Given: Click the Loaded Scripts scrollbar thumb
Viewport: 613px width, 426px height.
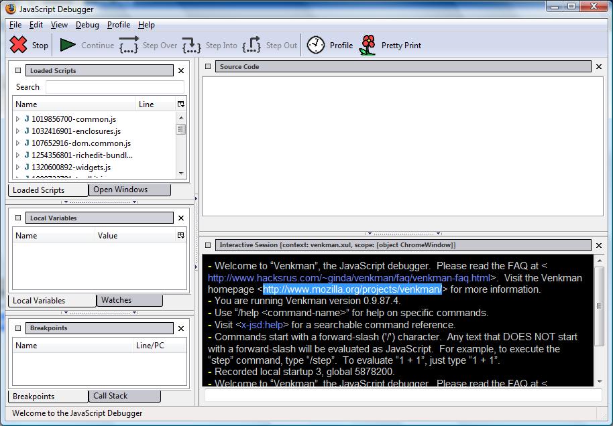Looking at the screenshot, I should (180, 129).
